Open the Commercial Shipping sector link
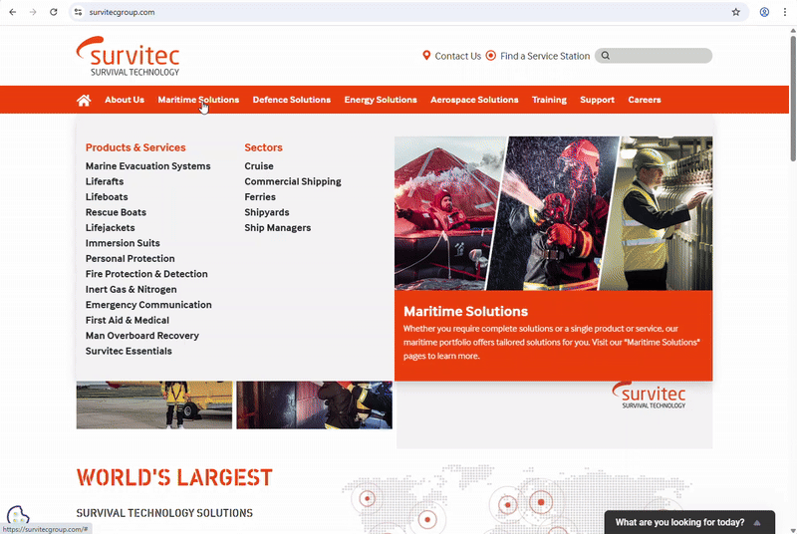This screenshot has width=797, height=534. [x=293, y=181]
